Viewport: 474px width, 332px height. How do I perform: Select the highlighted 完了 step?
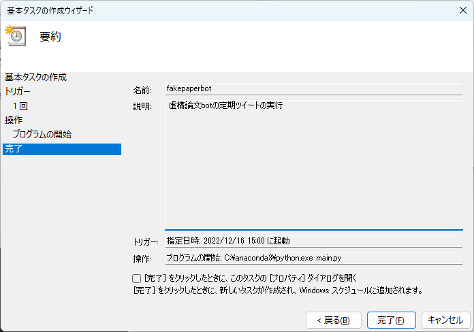62,149
